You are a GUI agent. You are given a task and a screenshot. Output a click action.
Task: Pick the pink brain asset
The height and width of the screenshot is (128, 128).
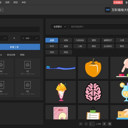pos(93,92)
